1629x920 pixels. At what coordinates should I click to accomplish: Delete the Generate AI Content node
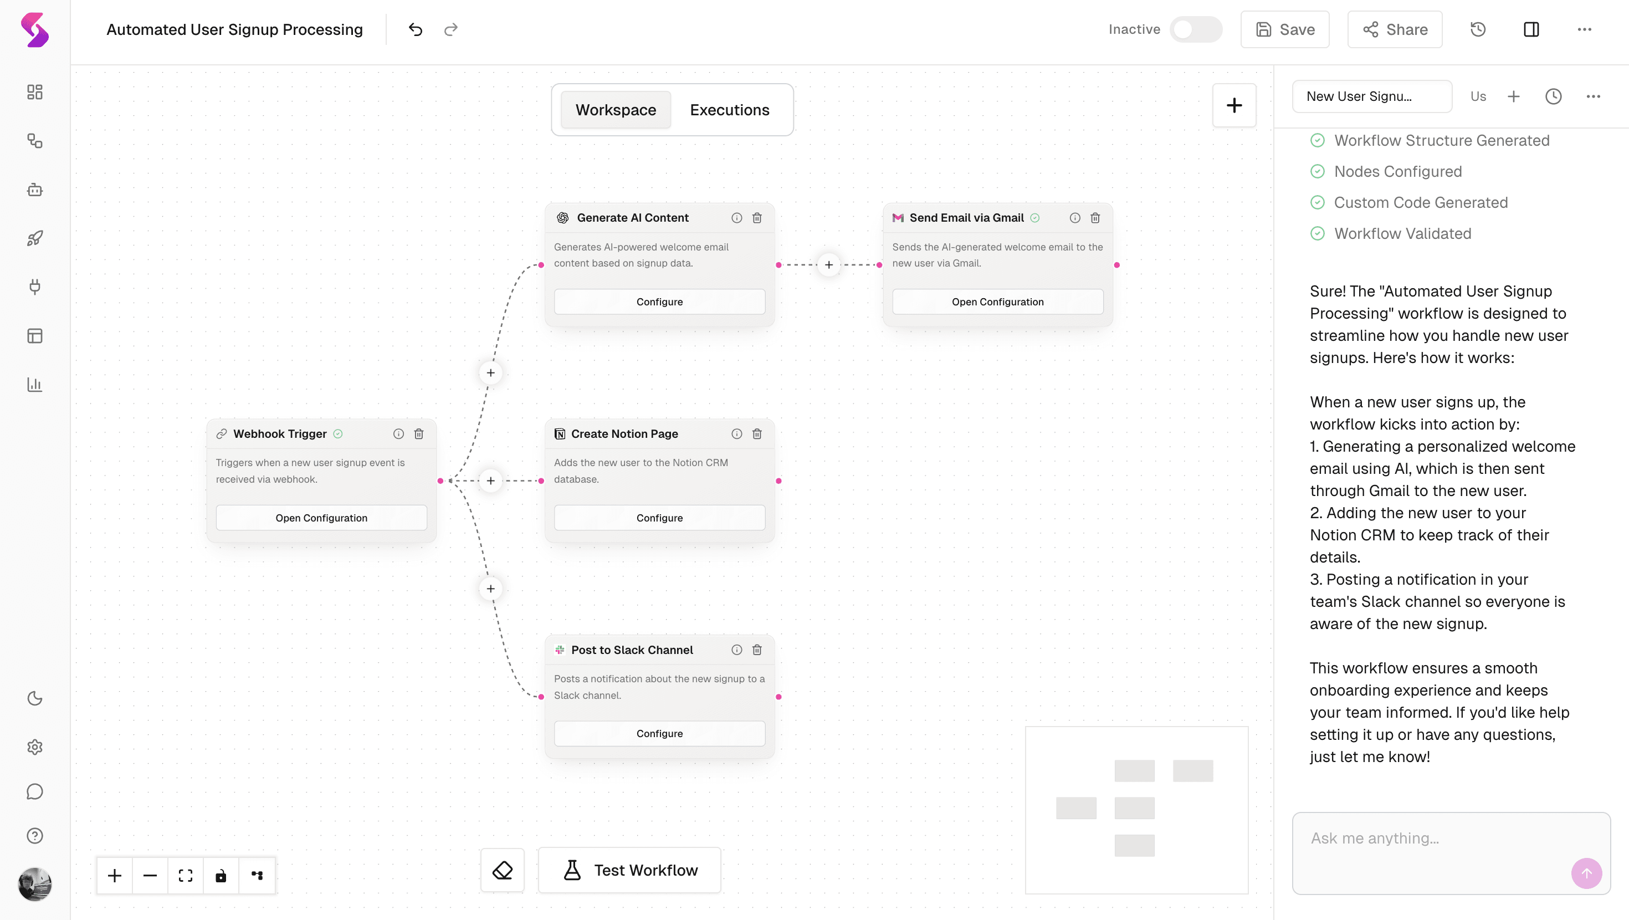pyautogui.click(x=757, y=218)
